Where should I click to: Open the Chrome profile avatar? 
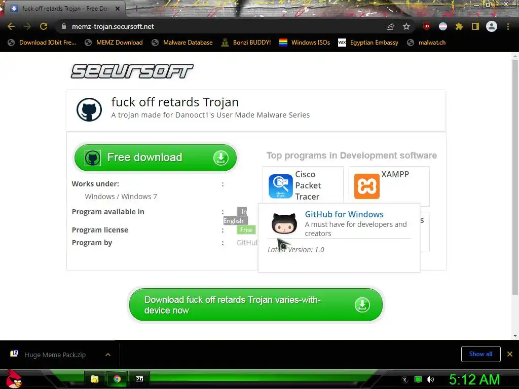pos(492,26)
